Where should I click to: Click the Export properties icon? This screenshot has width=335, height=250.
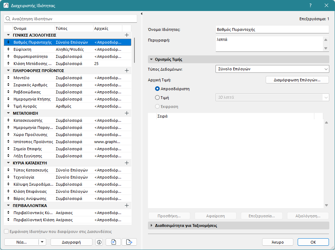129,242
